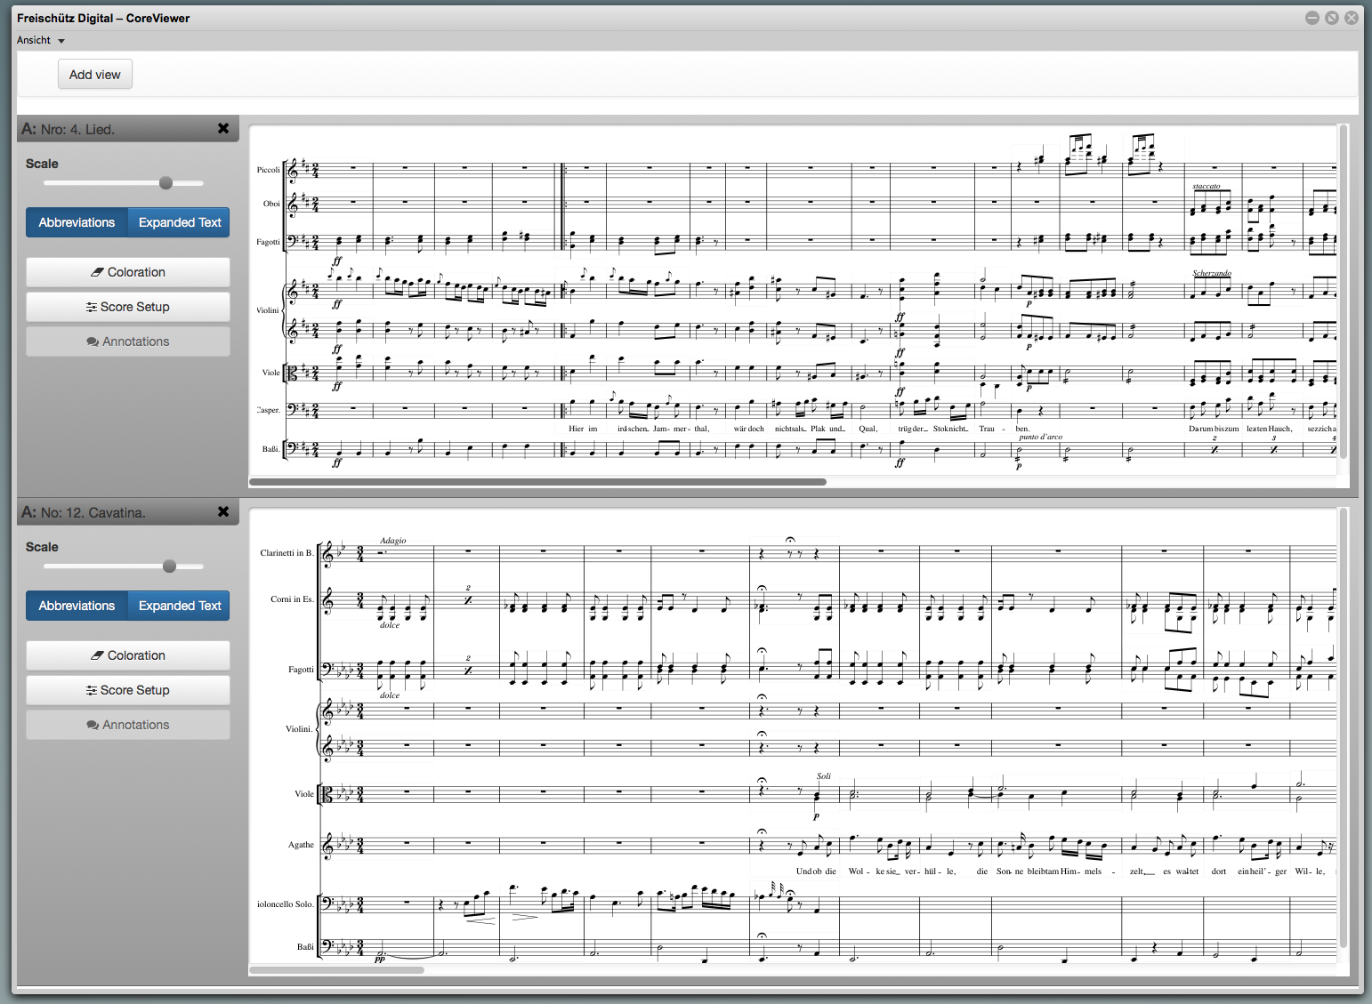1372x1004 pixels.
Task: Click the Clarinetti in B. staff label
Action: tap(287, 553)
